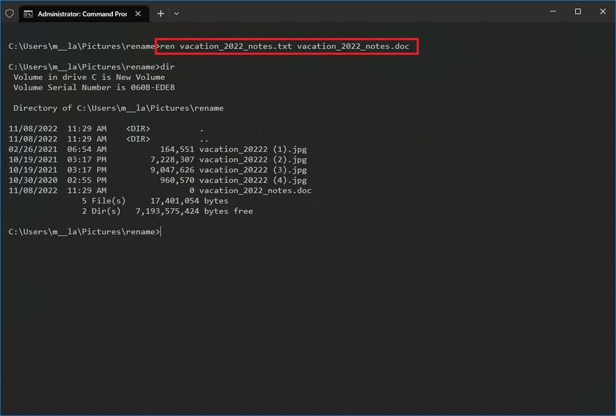Screen dimensions: 616x416
Task: Click the window minimize button
Action: pos(552,11)
